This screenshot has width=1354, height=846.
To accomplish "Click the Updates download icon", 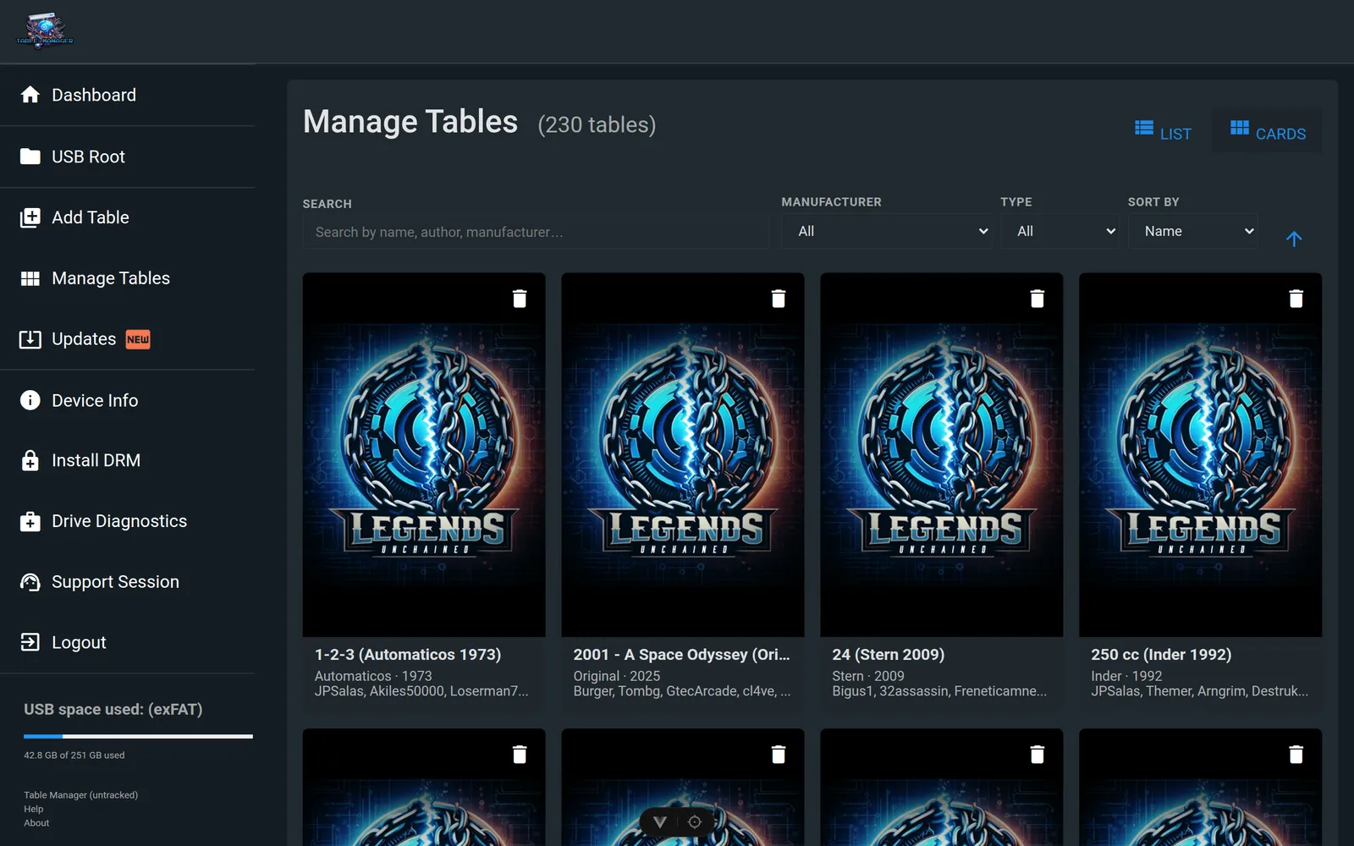I will [30, 339].
